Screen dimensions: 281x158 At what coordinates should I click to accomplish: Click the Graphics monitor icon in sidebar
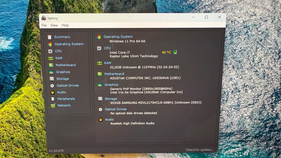tap(51, 72)
